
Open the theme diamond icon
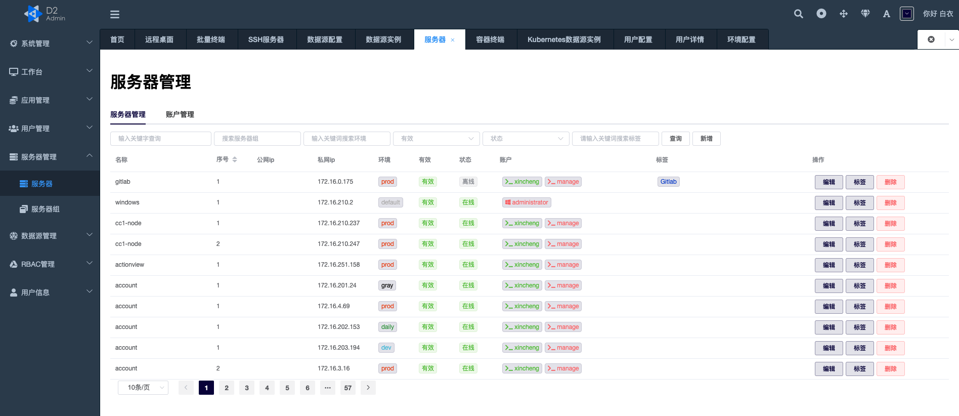coord(865,14)
